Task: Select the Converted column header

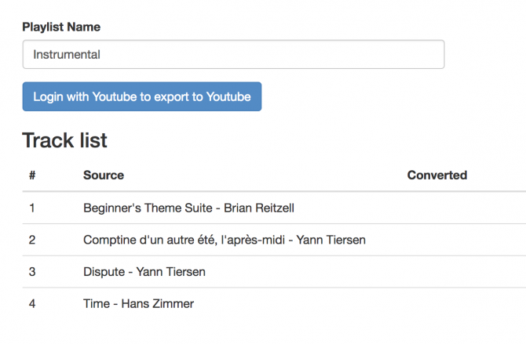Action: click(x=437, y=176)
